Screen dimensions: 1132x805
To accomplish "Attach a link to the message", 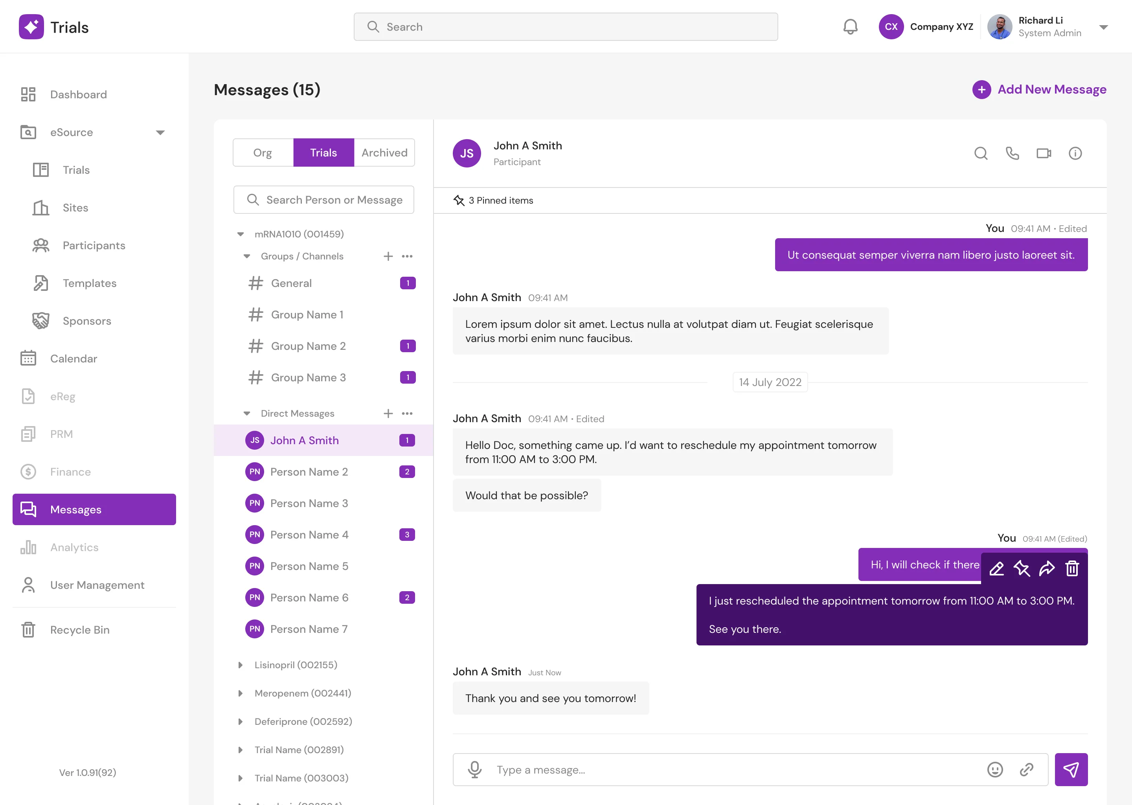I will click(x=1026, y=769).
